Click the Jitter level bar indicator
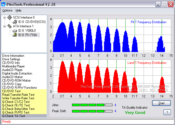Viewport: 175px width, 125px height. point(92,105)
